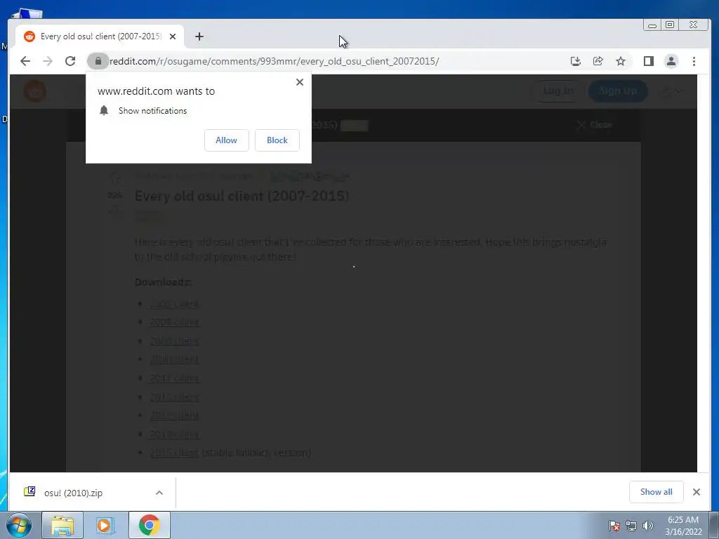
Task: Open Windows Media Player from taskbar
Action: [105, 525]
